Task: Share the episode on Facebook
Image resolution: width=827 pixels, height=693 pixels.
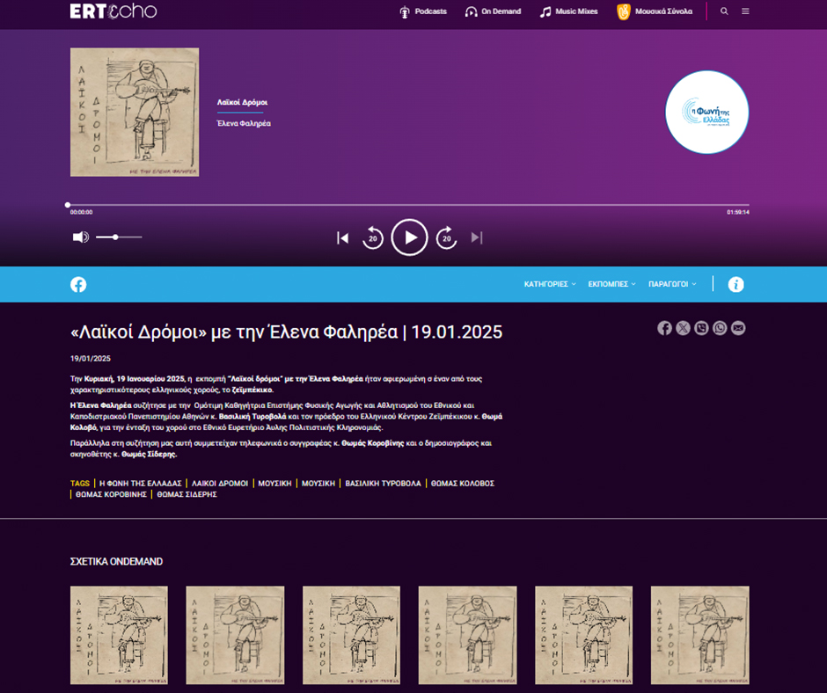Action: click(664, 328)
